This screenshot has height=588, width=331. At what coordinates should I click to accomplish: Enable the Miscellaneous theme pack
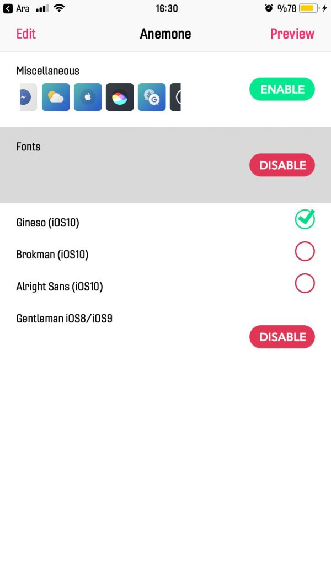(x=282, y=89)
